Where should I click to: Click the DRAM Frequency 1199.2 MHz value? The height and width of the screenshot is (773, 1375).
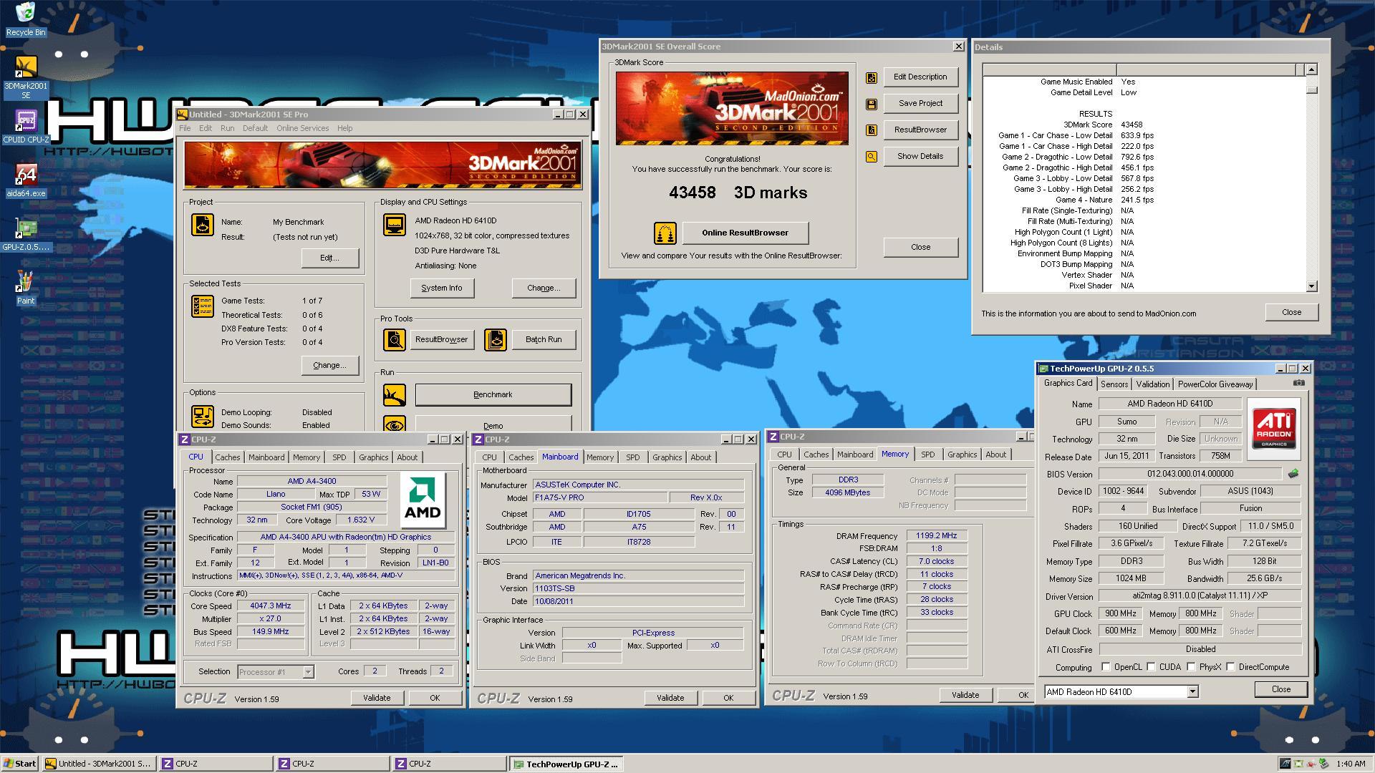click(936, 535)
